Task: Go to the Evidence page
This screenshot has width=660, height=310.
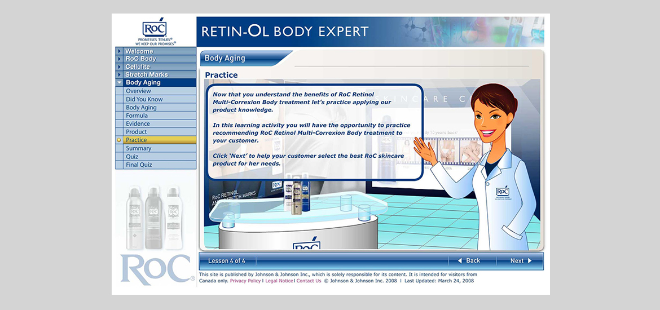Action: coord(138,123)
